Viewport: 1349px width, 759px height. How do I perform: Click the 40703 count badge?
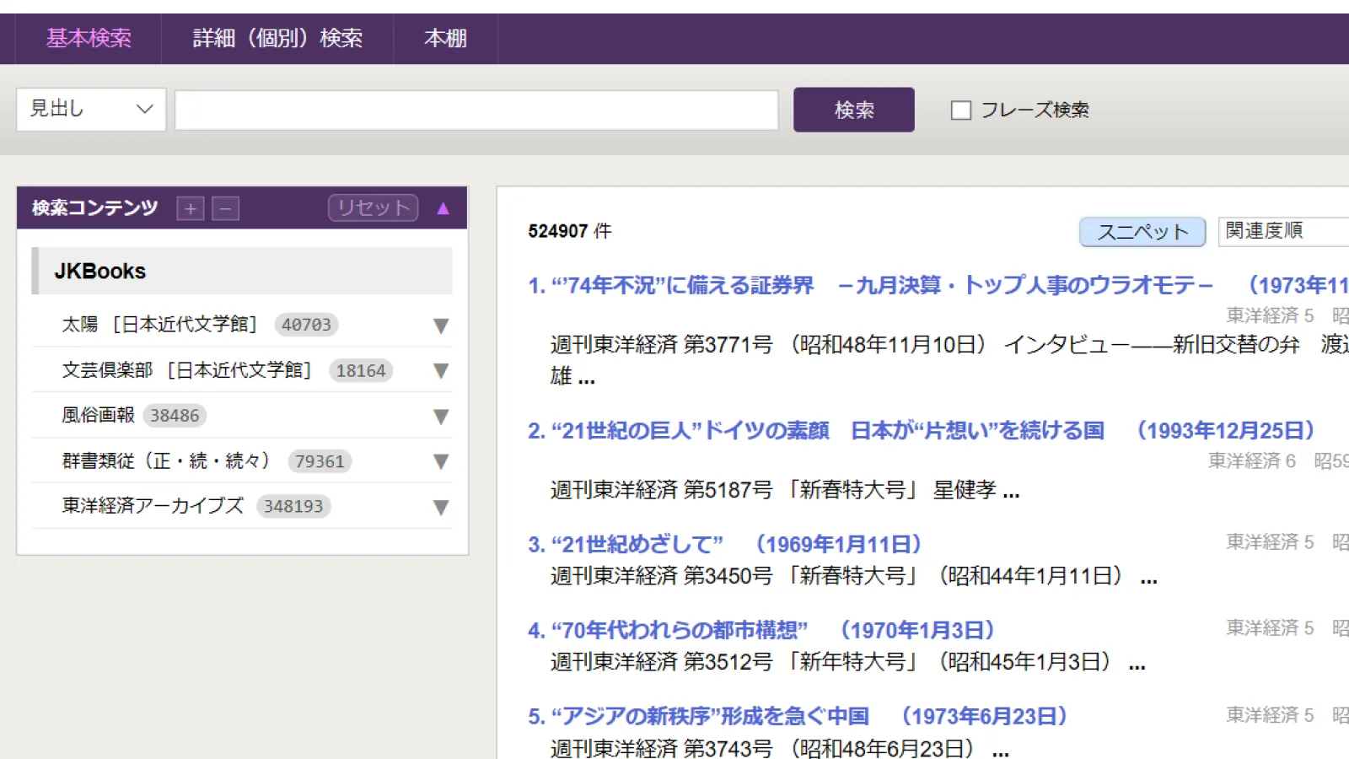pos(306,325)
